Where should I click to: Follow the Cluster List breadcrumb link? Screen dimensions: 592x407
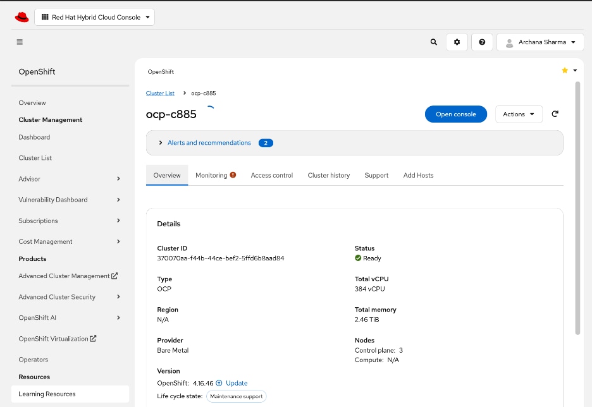coord(160,92)
